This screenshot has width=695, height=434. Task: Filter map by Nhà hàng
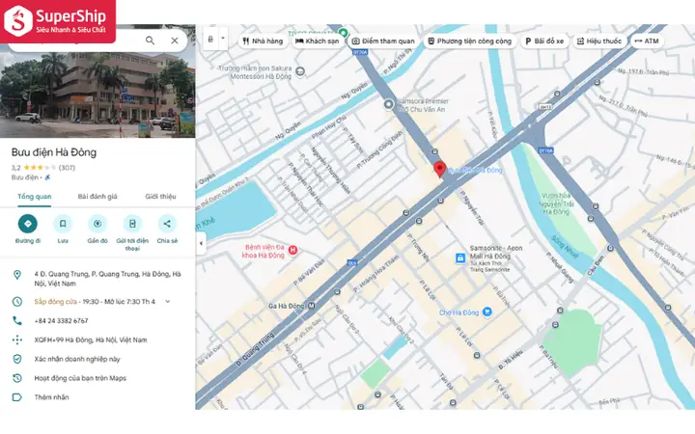pos(263,41)
